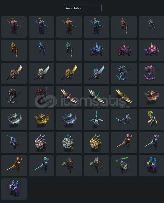Choose the golden archer skin thumbnail

point(14,50)
